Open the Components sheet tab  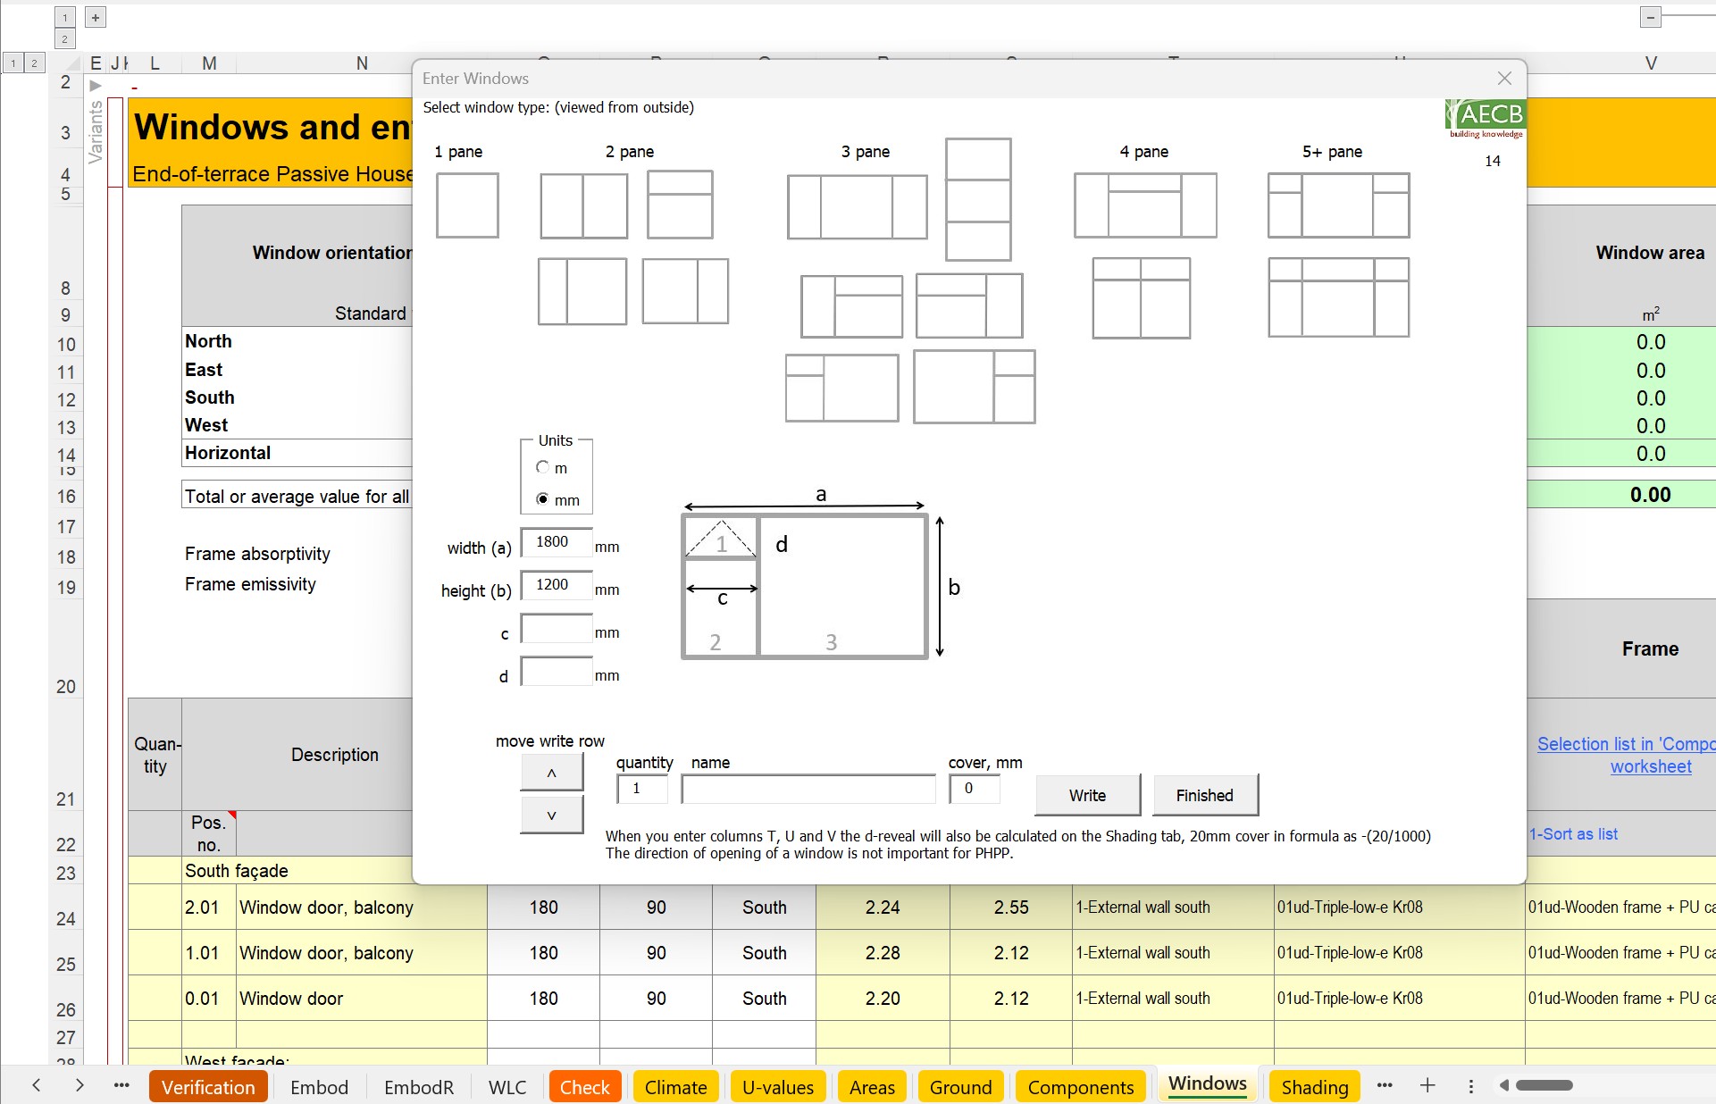click(1080, 1087)
